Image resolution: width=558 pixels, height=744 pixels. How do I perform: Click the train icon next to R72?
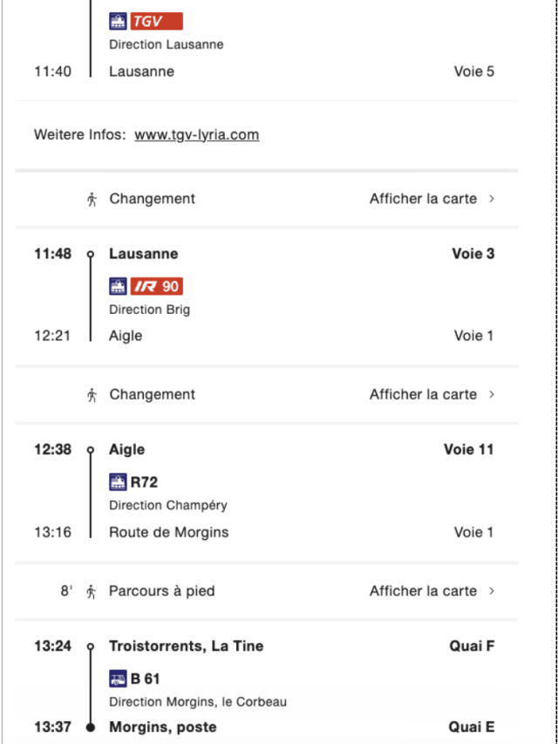(x=119, y=482)
